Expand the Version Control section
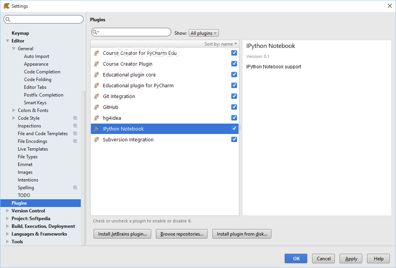396x268 pixels. point(8,210)
